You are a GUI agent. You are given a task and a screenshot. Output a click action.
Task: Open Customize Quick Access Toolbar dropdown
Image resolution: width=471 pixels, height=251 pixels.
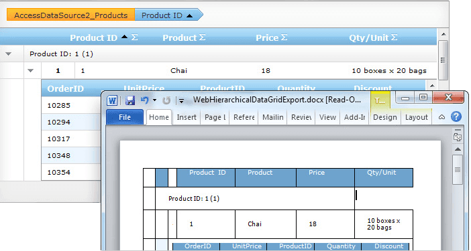(181, 100)
